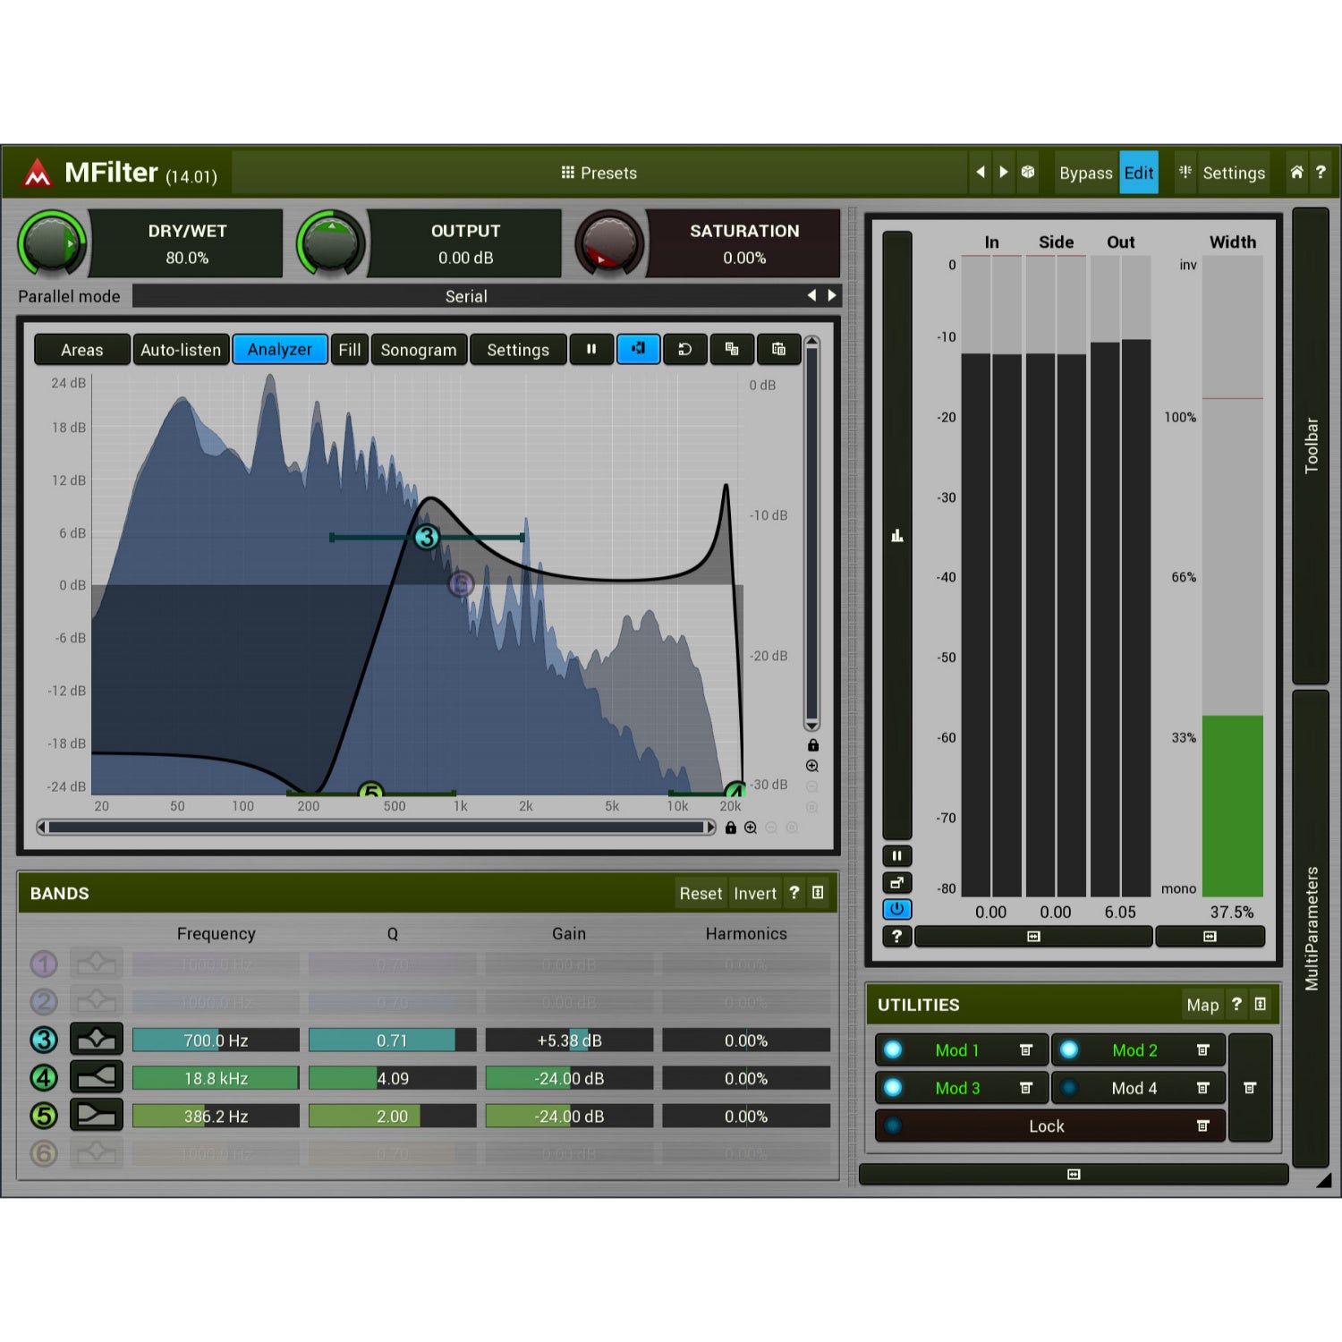The height and width of the screenshot is (1342, 1342).
Task: Switch Parallel mode to next option
Action: click(832, 295)
